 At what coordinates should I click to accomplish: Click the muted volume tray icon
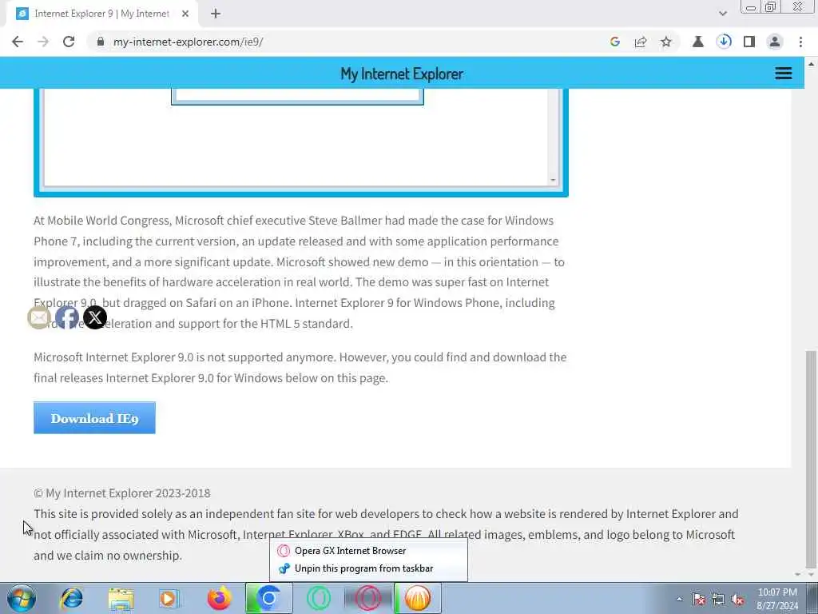(x=737, y=599)
